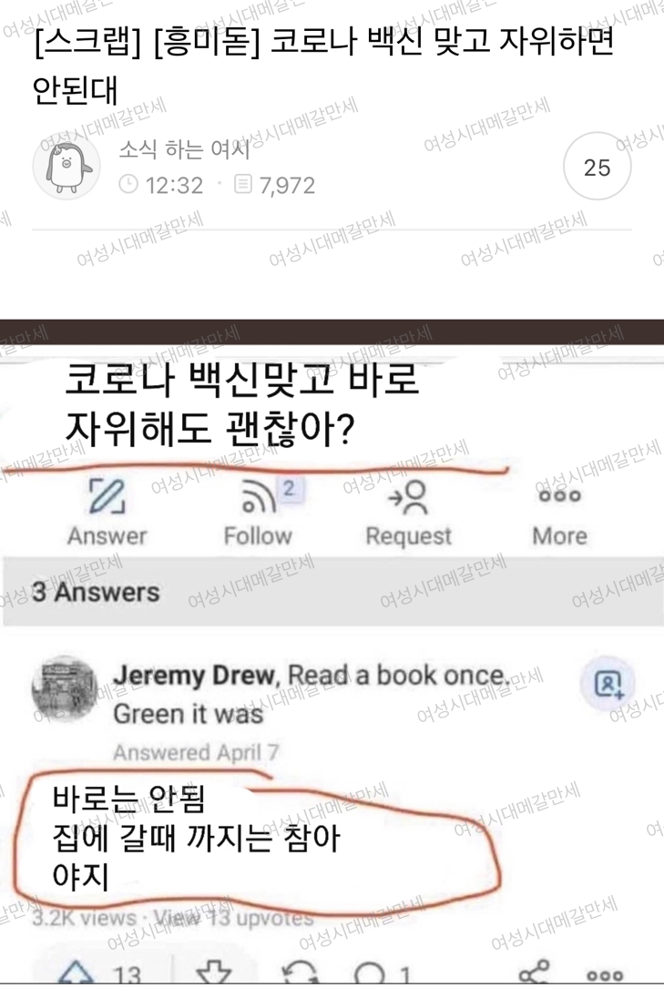This screenshot has width=664, height=1008.
Task: Click the Request person icon
Action: 408,497
